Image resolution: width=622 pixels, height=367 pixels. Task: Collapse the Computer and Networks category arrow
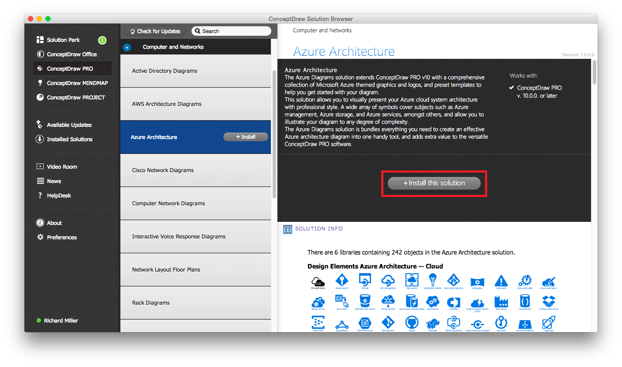127,47
